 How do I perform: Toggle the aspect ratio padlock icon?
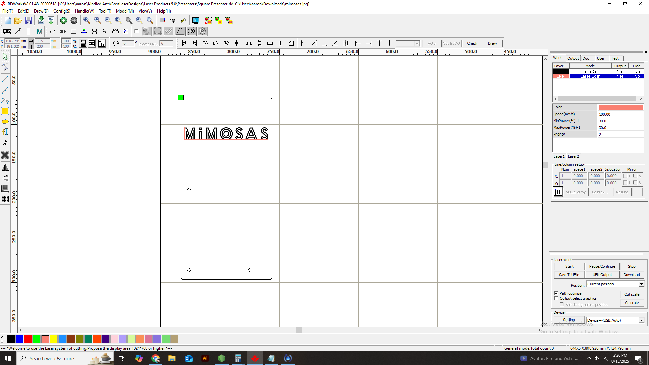[x=83, y=43]
